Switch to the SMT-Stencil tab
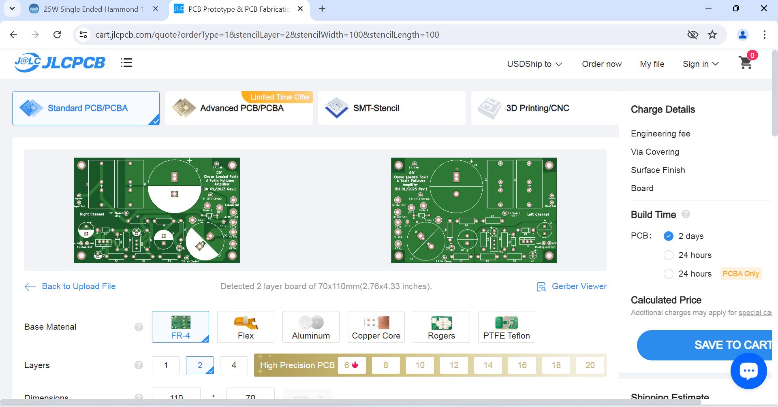 (392, 108)
